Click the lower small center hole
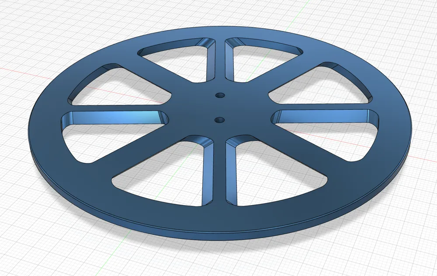 [x=218, y=119]
